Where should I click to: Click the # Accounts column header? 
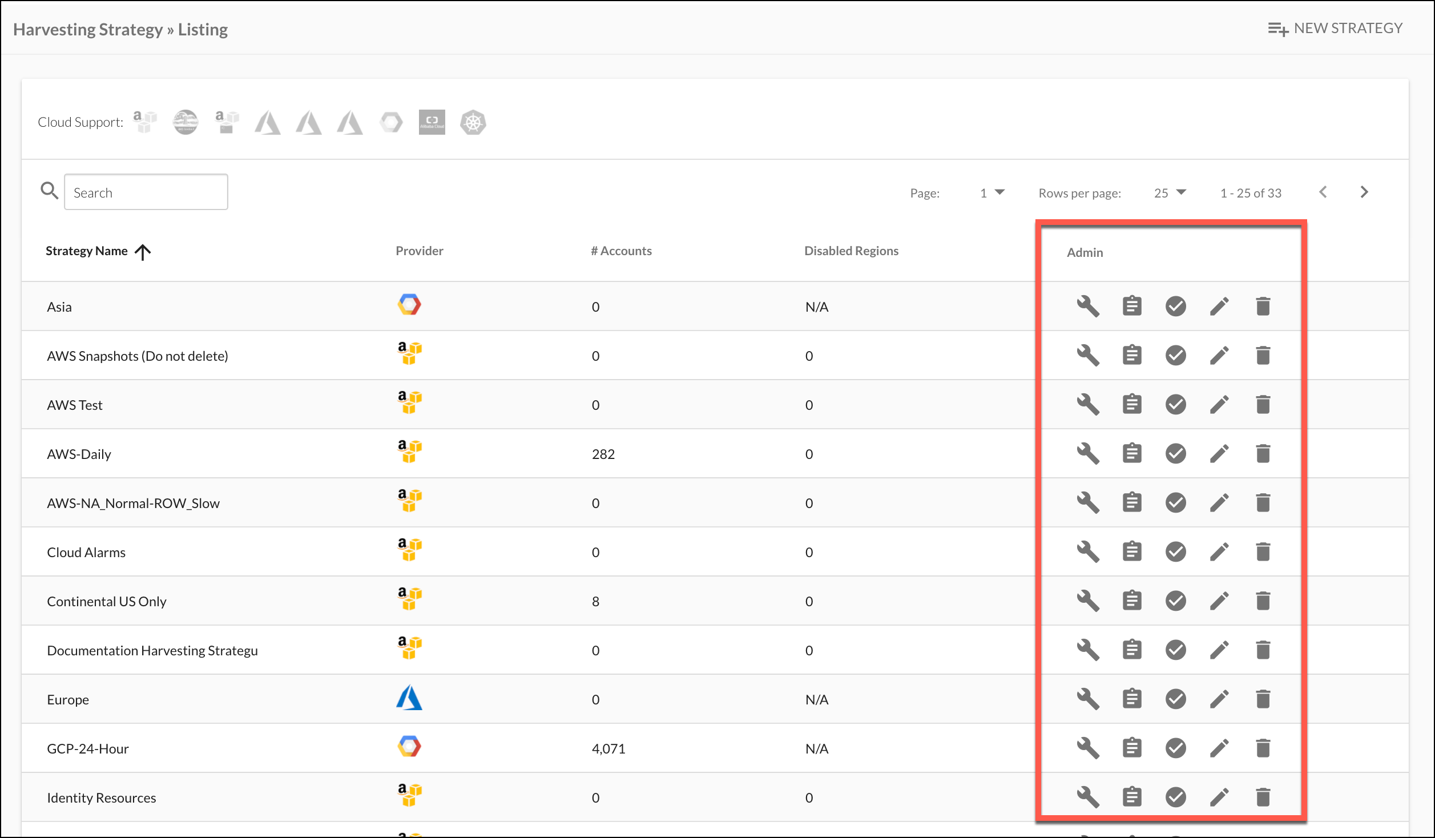point(621,251)
